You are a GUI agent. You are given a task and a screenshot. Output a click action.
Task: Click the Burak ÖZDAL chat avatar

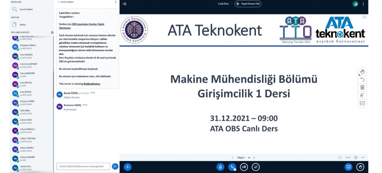pos(59,94)
